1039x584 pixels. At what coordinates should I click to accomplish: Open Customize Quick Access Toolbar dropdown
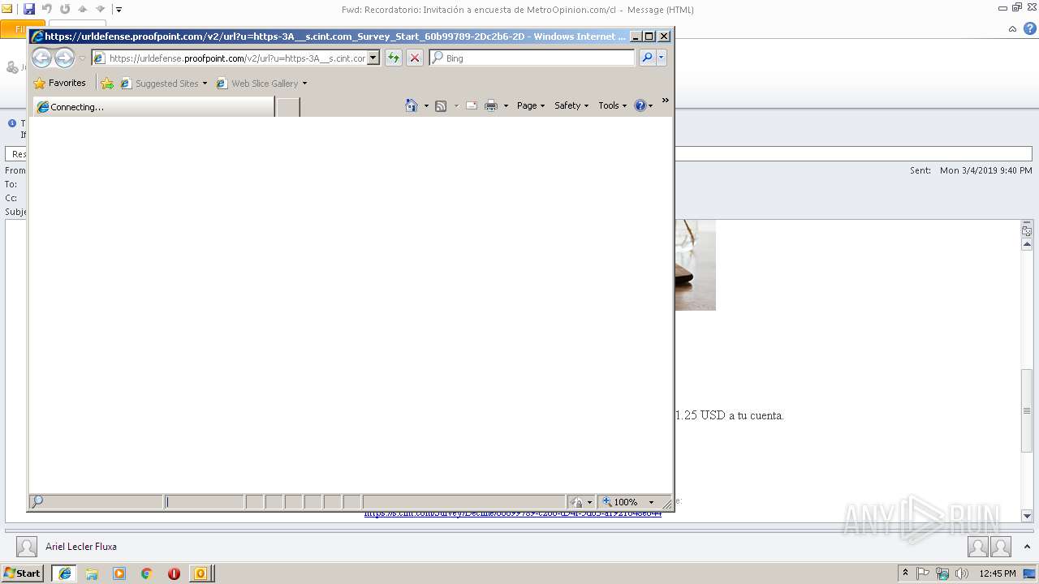click(x=119, y=10)
